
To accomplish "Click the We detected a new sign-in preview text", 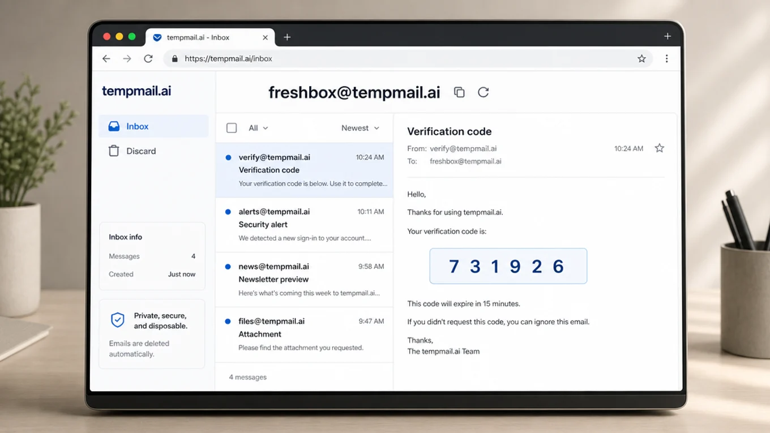I will (x=305, y=238).
